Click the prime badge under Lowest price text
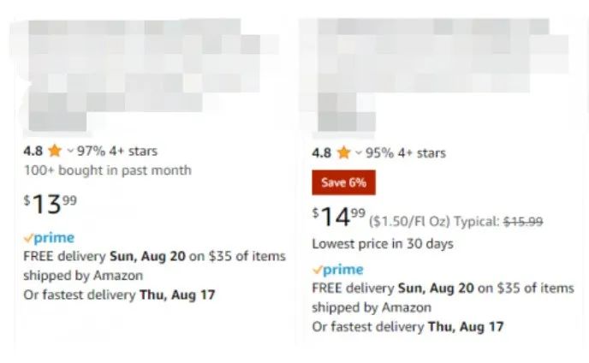 tap(337, 270)
